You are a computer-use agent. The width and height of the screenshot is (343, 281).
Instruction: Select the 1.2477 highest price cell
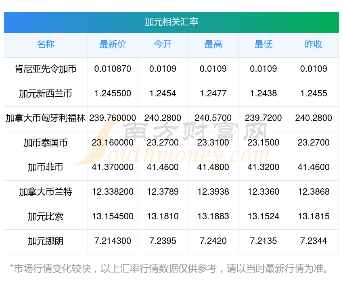pyautogui.click(x=213, y=94)
